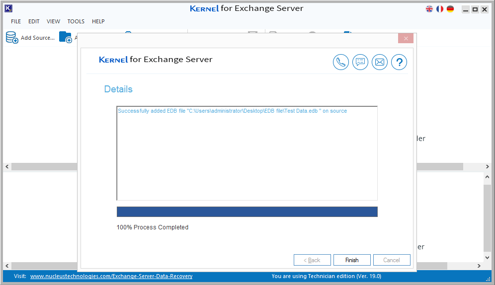
Task: Click the successfully added EDB file log message
Action: tap(232, 111)
